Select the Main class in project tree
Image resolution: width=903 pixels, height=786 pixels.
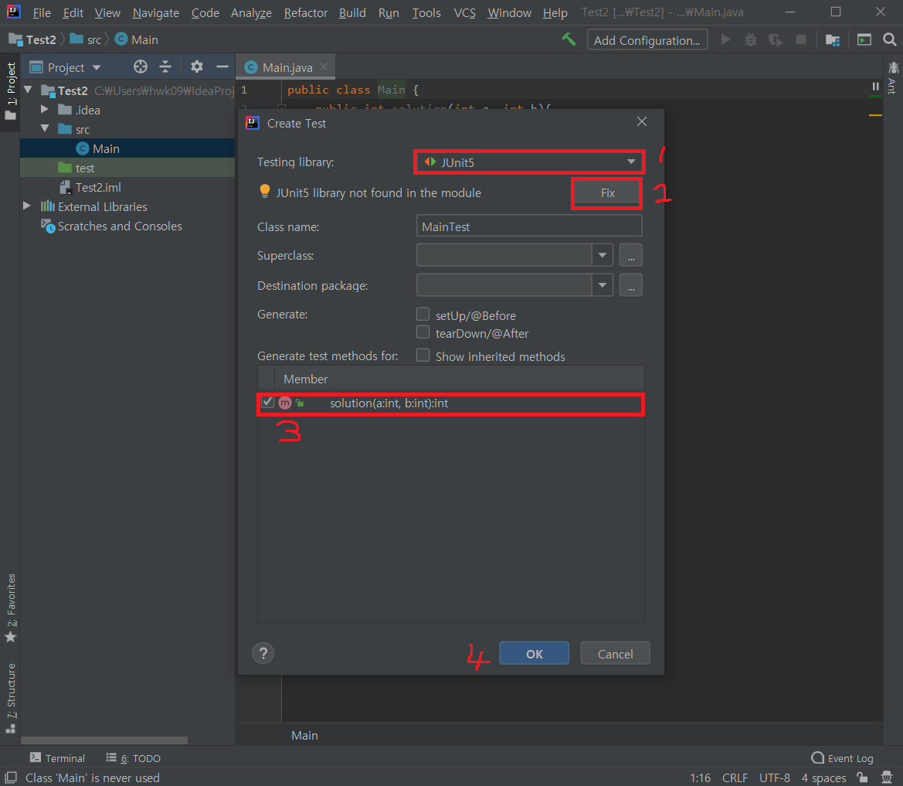(x=127, y=148)
